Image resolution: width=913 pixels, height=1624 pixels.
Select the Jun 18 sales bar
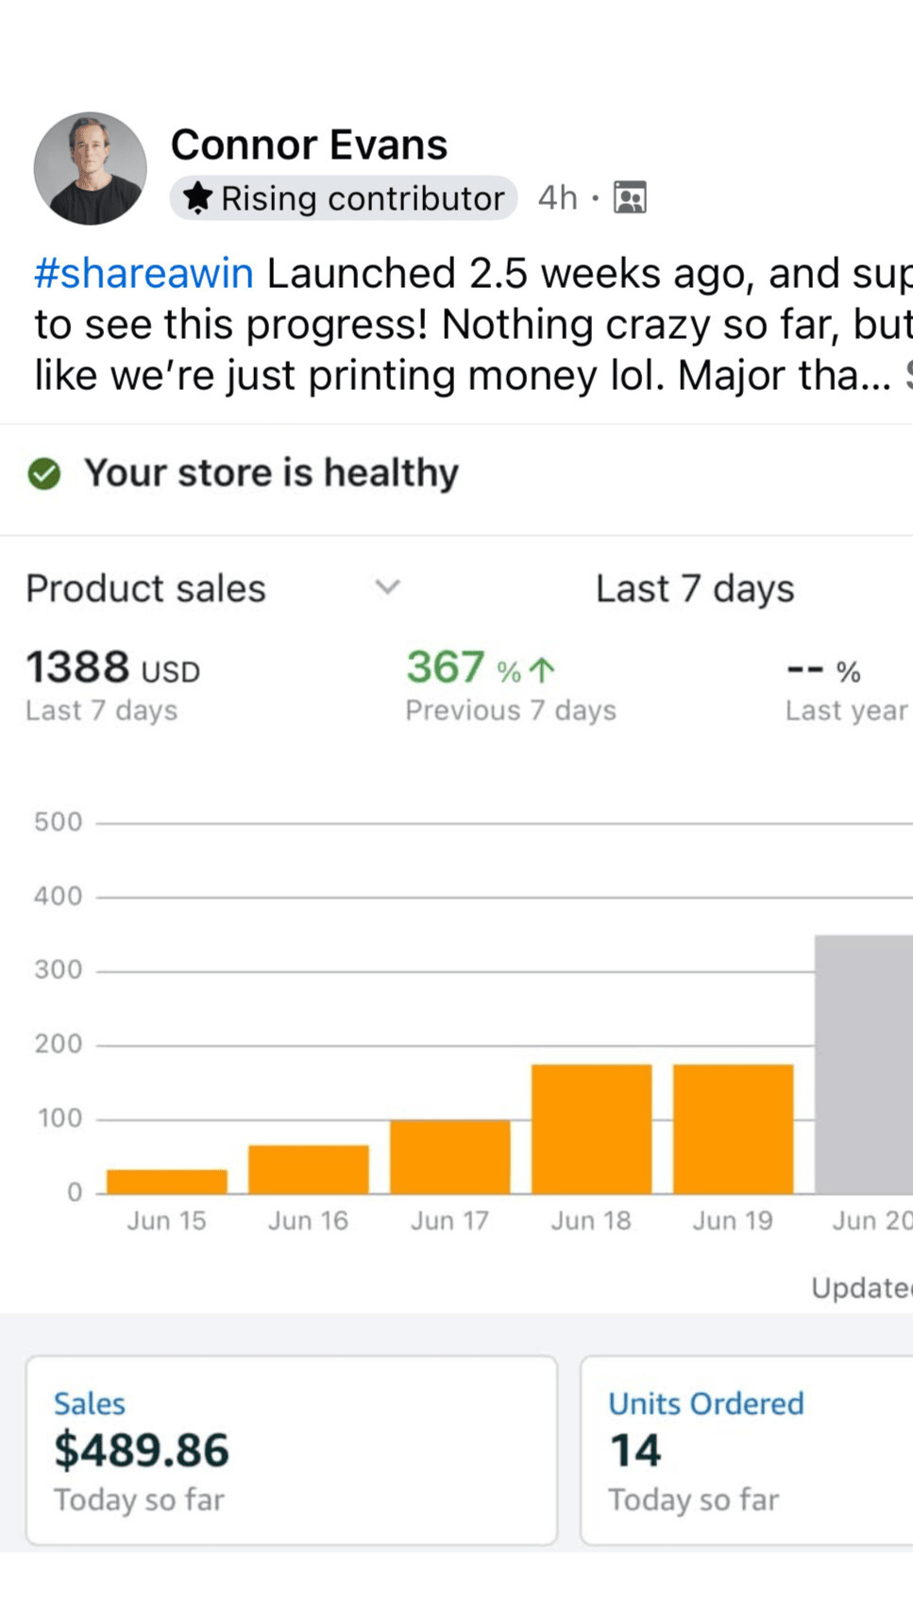tap(592, 1129)
